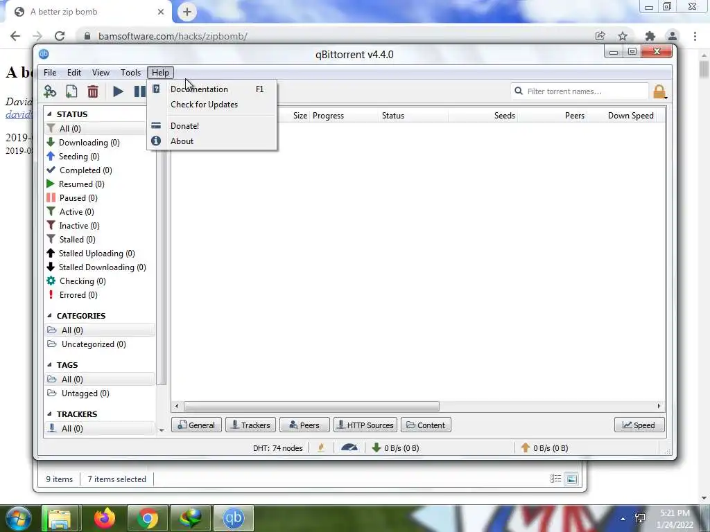710x532 pixels.
Task: Click the Add torrent link toolbar icon
Action: 50,91
